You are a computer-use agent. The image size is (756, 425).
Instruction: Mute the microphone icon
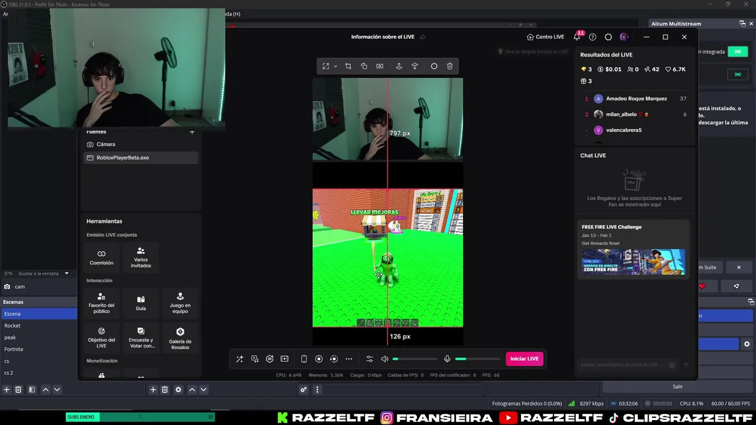447,359
